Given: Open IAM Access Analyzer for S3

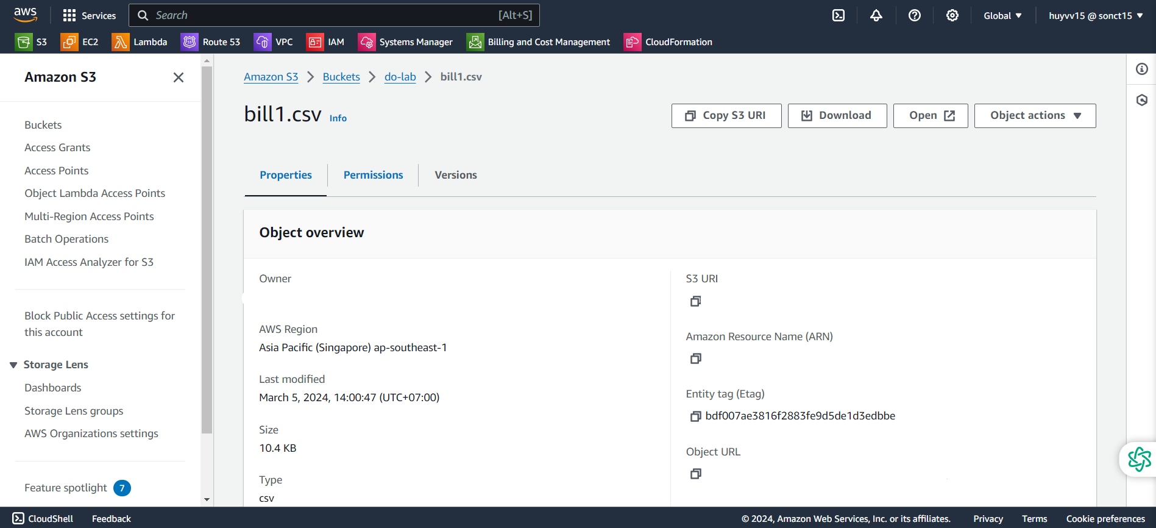Looking at the screenshot, I should [89, 262].
